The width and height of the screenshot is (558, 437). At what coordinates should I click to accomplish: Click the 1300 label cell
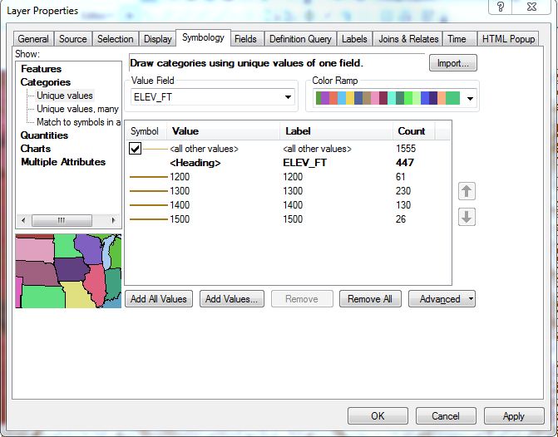[x=293, y=191]
